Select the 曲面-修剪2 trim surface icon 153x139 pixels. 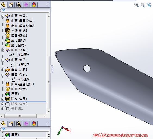tap(8, 16)
